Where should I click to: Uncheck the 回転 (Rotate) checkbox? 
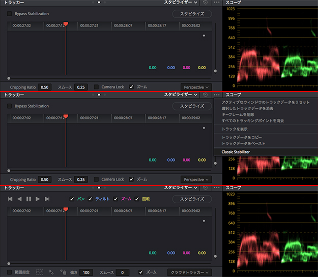tap(137, 199)
